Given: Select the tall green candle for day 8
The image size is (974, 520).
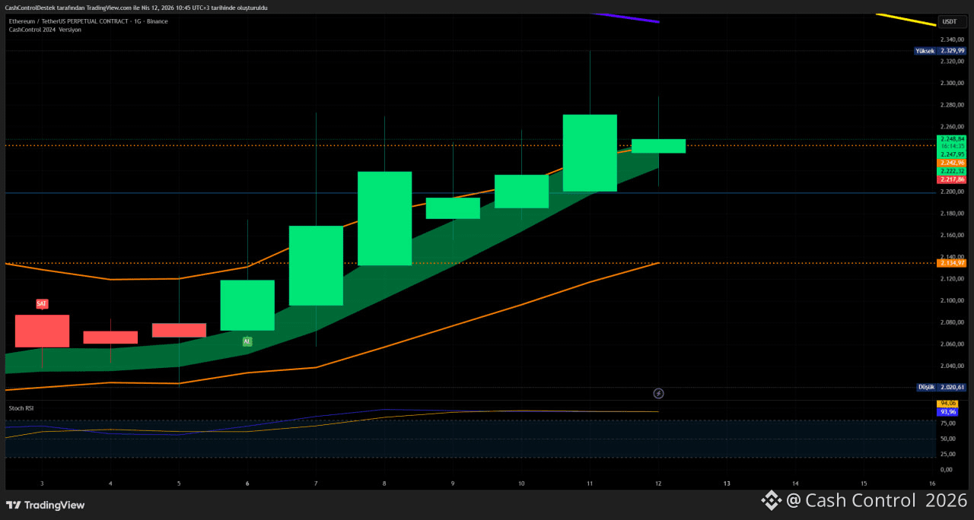Looking at the screenshot, I should point(384,218).
